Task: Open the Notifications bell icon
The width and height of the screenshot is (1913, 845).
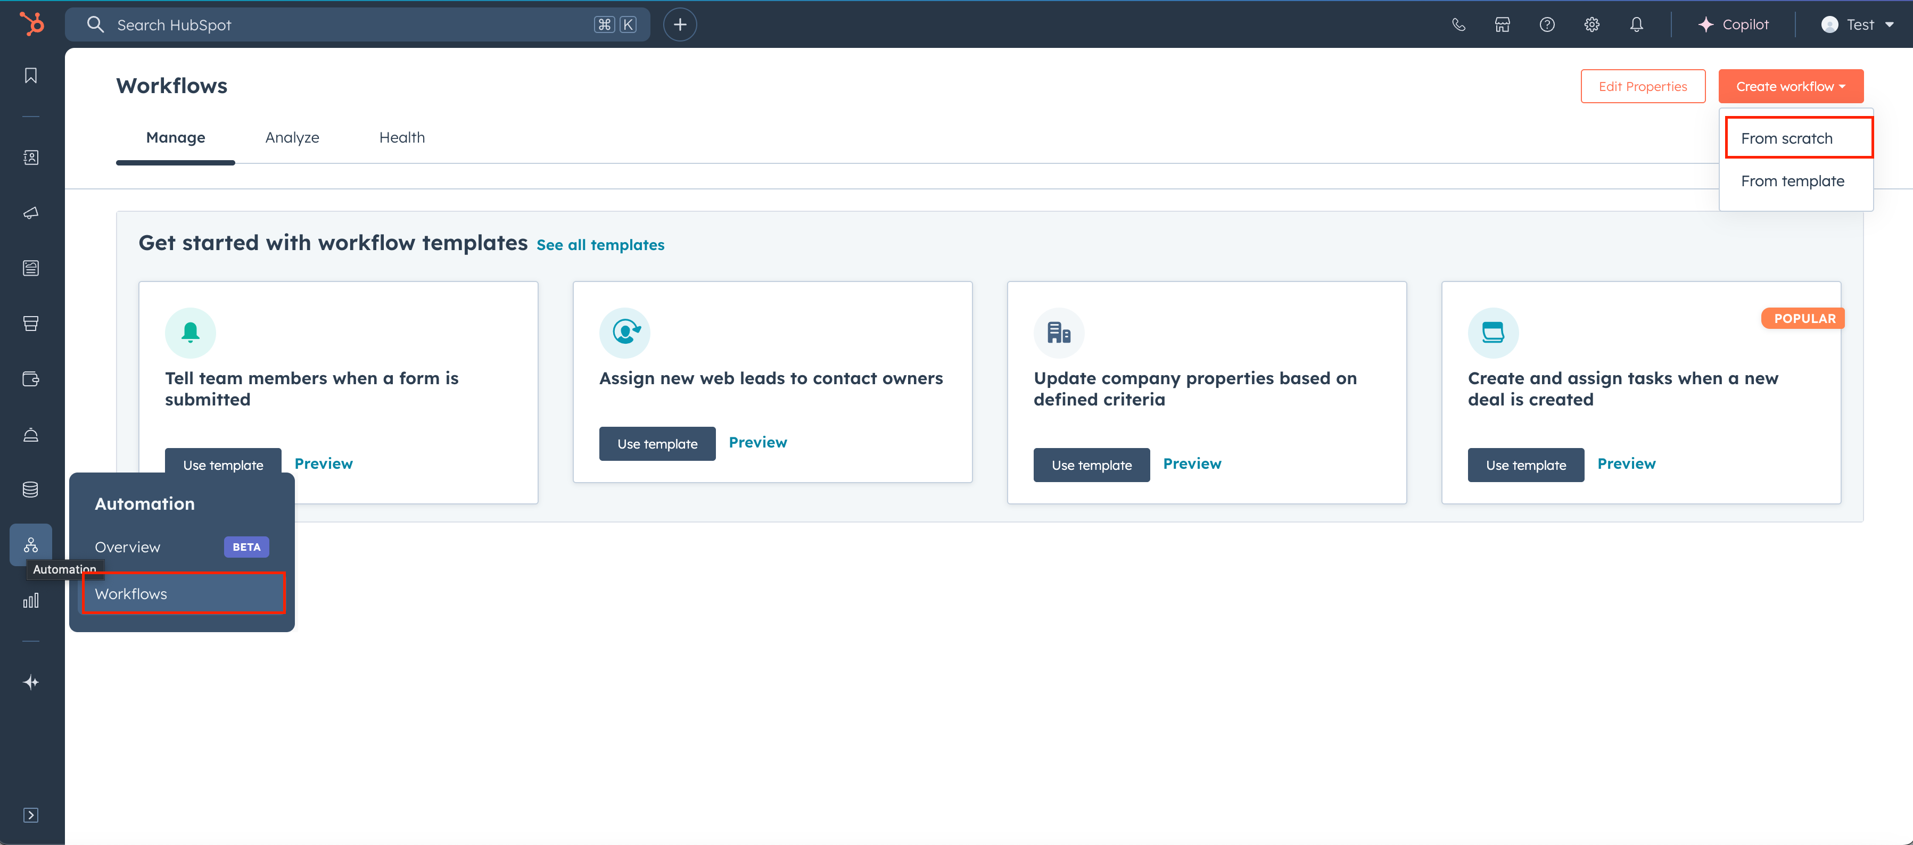Action: click(x=1637, y=24)
